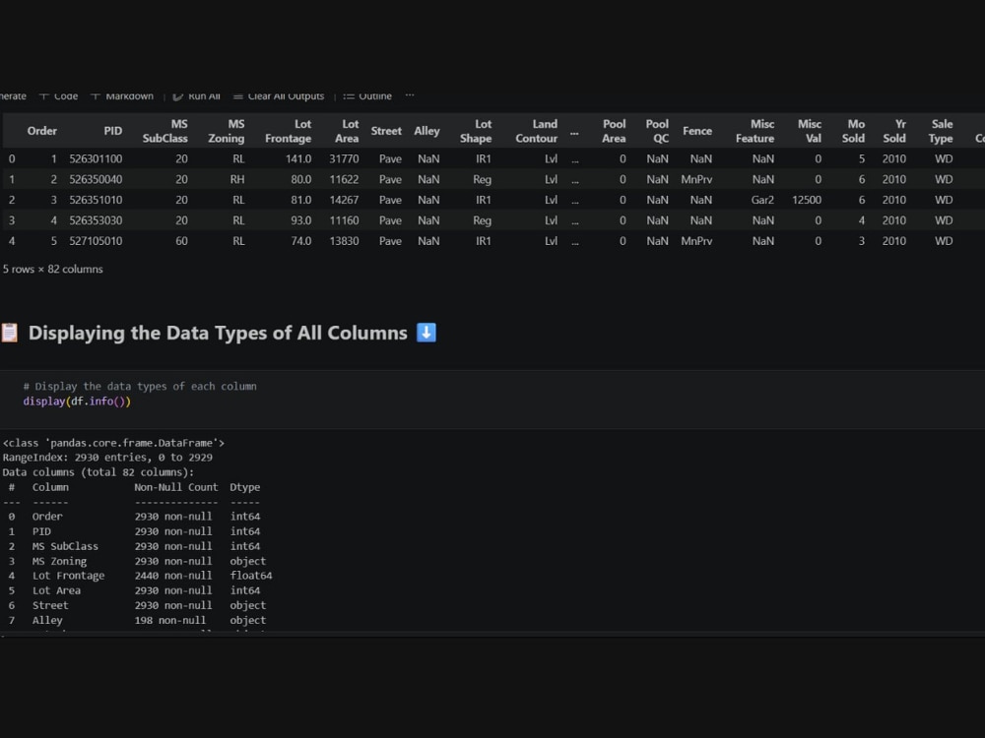Select the Lot Shape column header
Image resolution: width=985 pixels, height=738 pixels.
click(476, 131)
